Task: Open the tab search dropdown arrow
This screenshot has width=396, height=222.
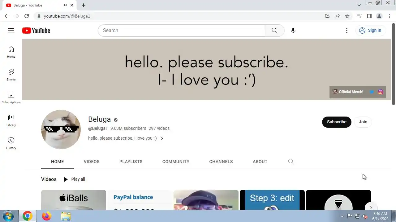Action: click(x=359, y=5)
